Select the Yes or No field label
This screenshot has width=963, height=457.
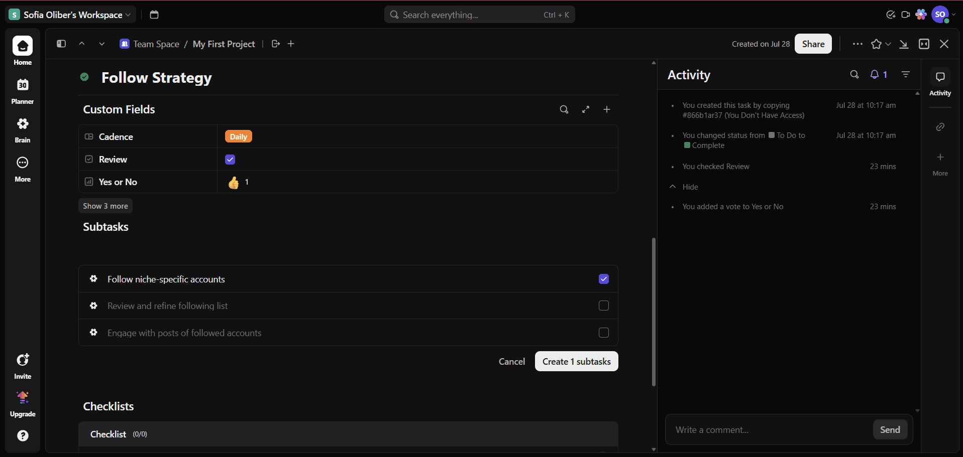click(118, 182)
